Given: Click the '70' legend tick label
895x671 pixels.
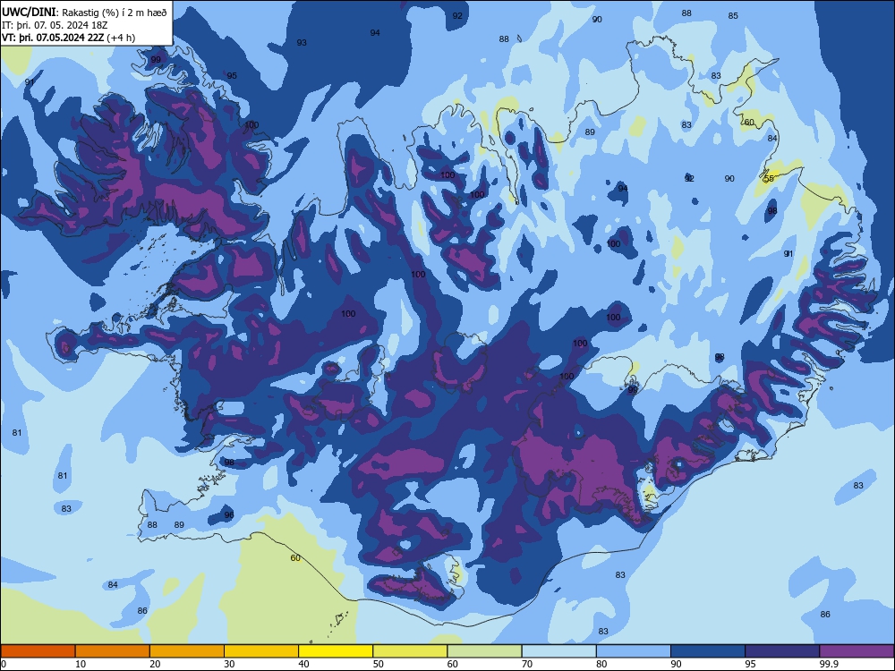Looking at the screenshot, I should pyautogui.click(x=527, y=664).
